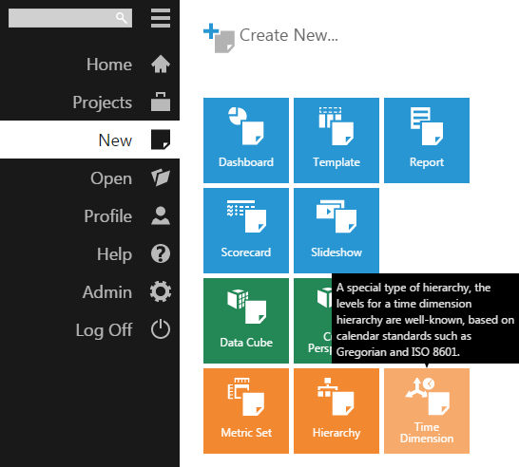Create a new Dashboard tile
Viewport: 519px width, 467px height.
tap(246, 140)
